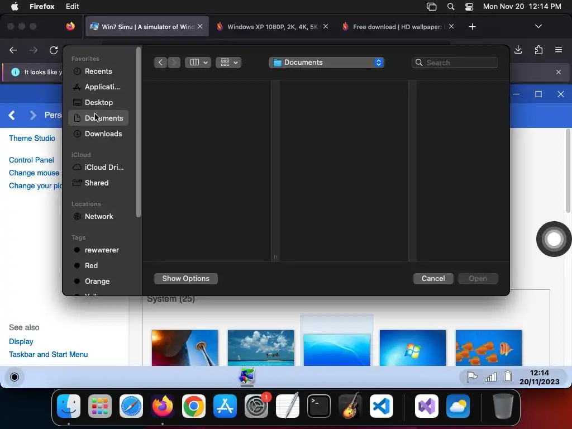Viewport: 572px width, 429px height.
Task: Click network signal tray icon
Action: [x=490, y=377]
